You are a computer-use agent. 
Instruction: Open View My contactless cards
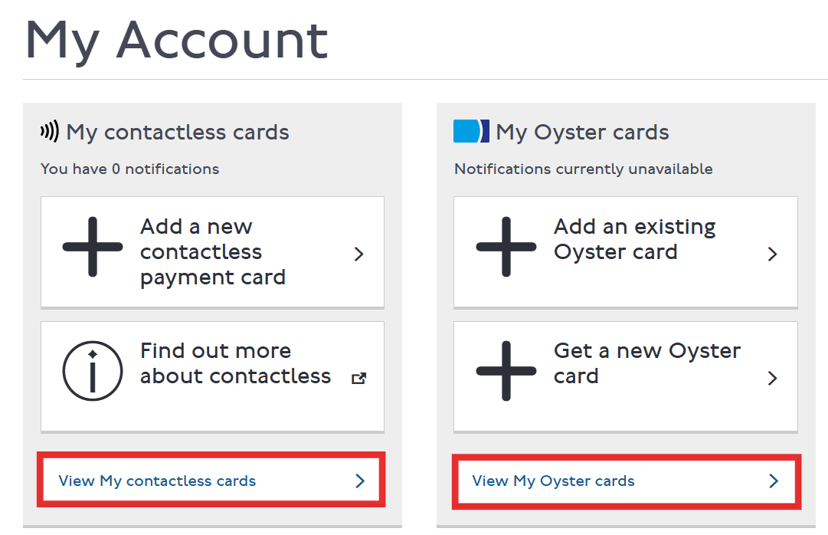pos(157,481)
